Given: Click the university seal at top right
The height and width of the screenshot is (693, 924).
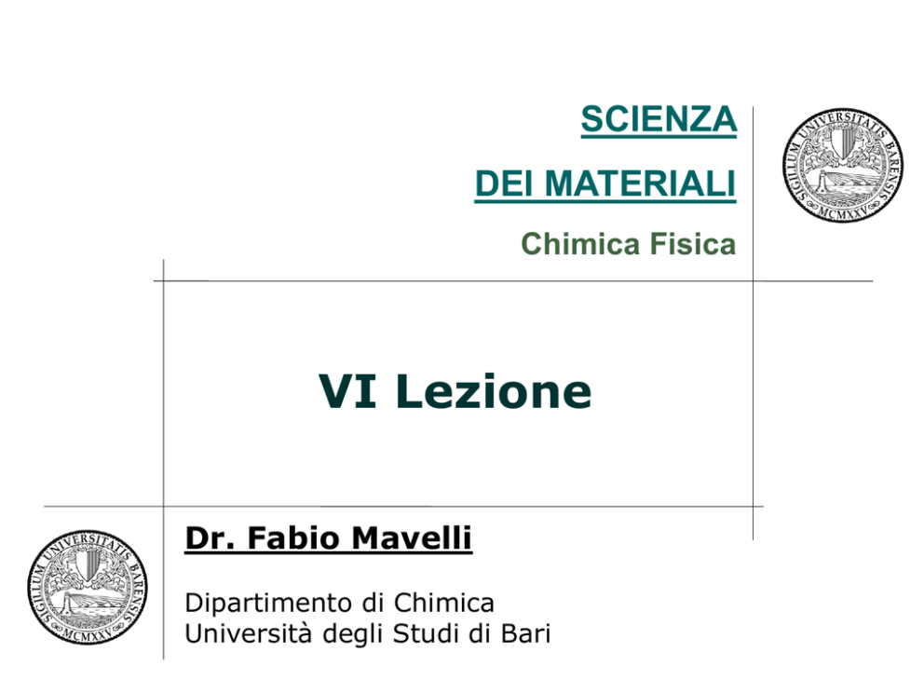Looking at the screenshot, I should click(x=843, y=165).
